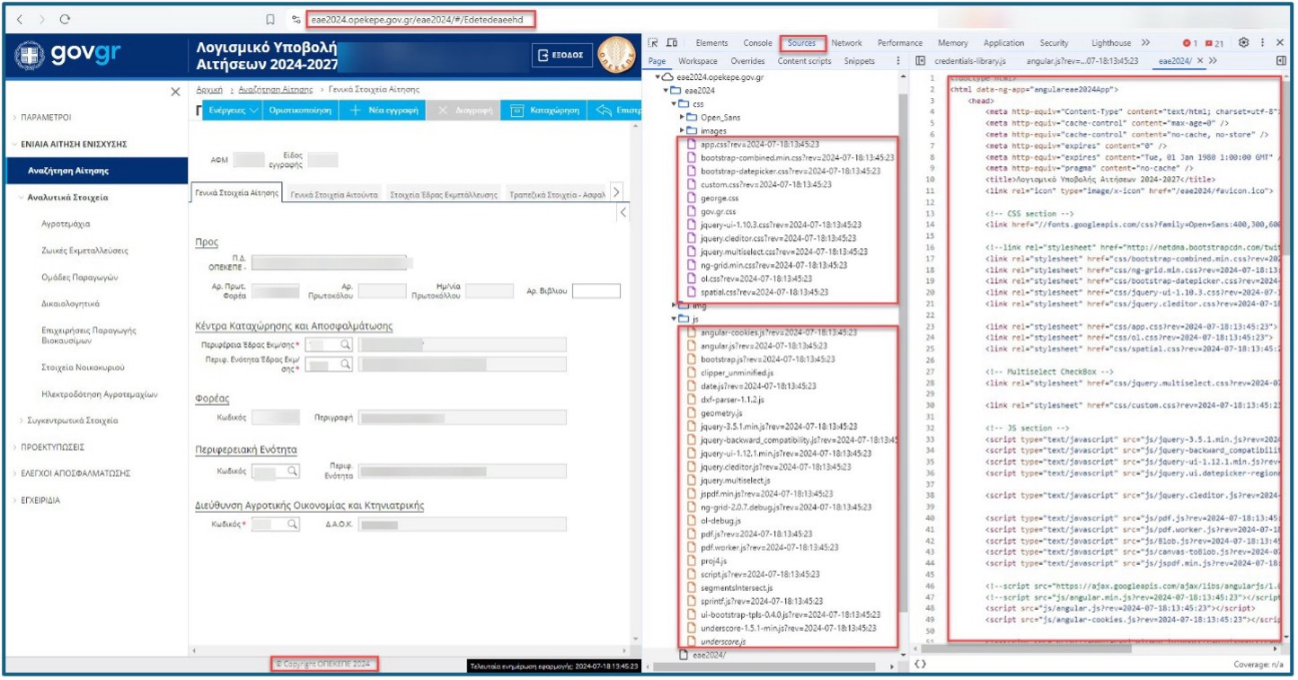The width and height of the screenshot is (1298, 680).
Task: Show more DevTools panels with the chevron
Action: click(x=1145, y=42)
